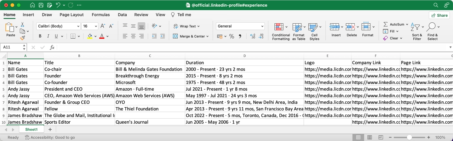Screen dimensions: 453x141
Task: Toggle Center horizontal alignment
Action: (133, 36)
